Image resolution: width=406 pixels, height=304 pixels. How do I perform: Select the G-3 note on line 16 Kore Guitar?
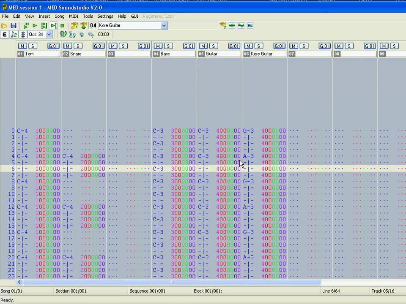[x=248, y=232]
